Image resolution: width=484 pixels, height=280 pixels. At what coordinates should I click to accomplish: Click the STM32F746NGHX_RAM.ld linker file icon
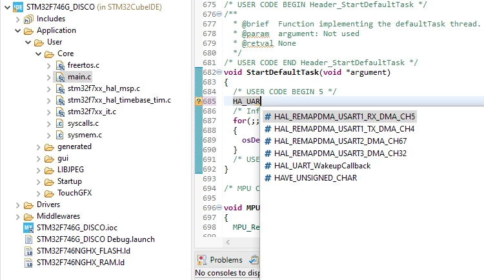click(x=28, y=263)
